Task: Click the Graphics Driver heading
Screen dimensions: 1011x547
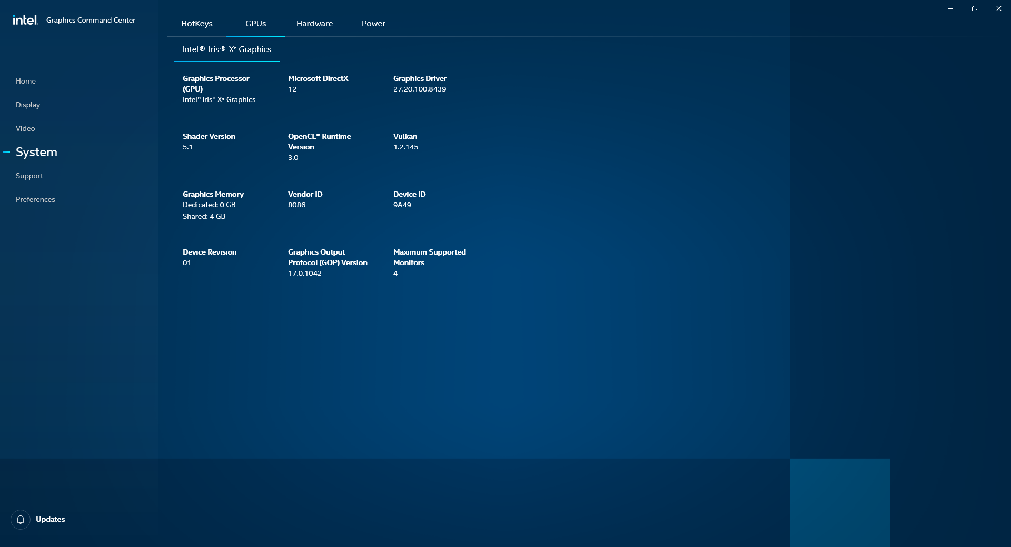Action: coord(420,78)
